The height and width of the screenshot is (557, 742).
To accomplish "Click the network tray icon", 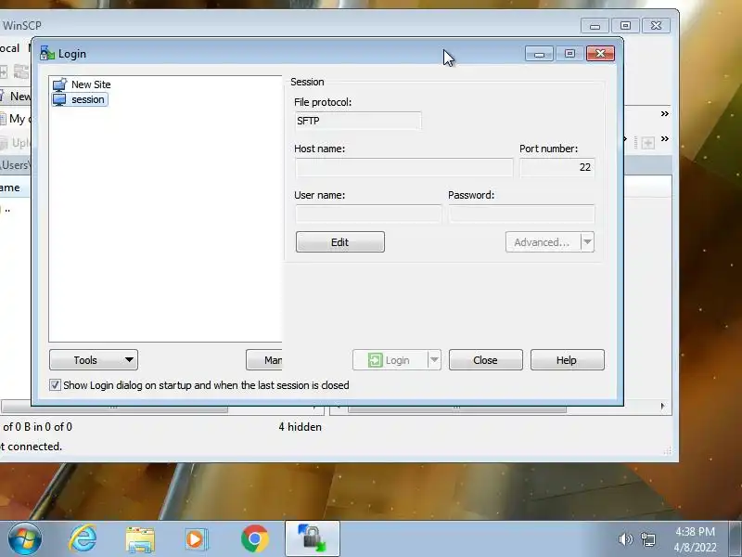I will pyautogui.click(x=648, y=539).
